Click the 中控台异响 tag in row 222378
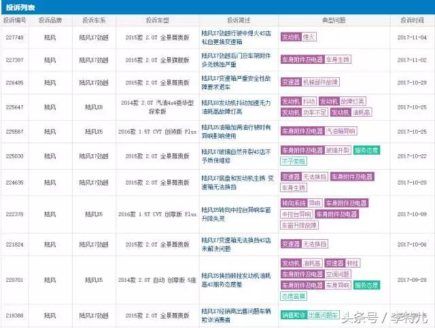This screenshot has width=435, height=328. coord(296,214)
